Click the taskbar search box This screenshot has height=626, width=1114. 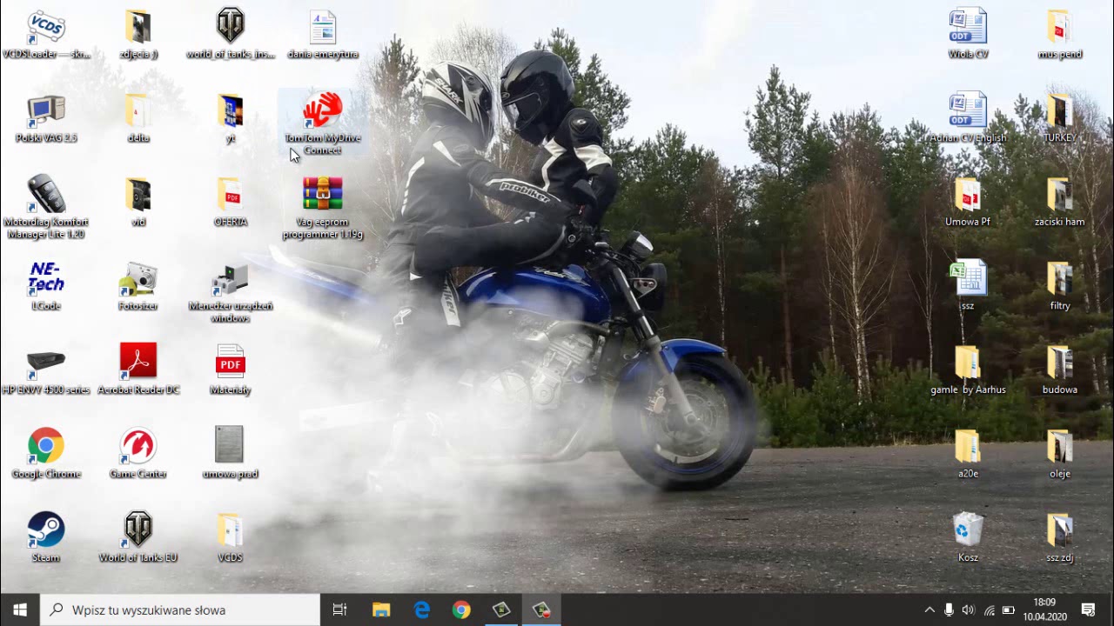coord(180,610)
